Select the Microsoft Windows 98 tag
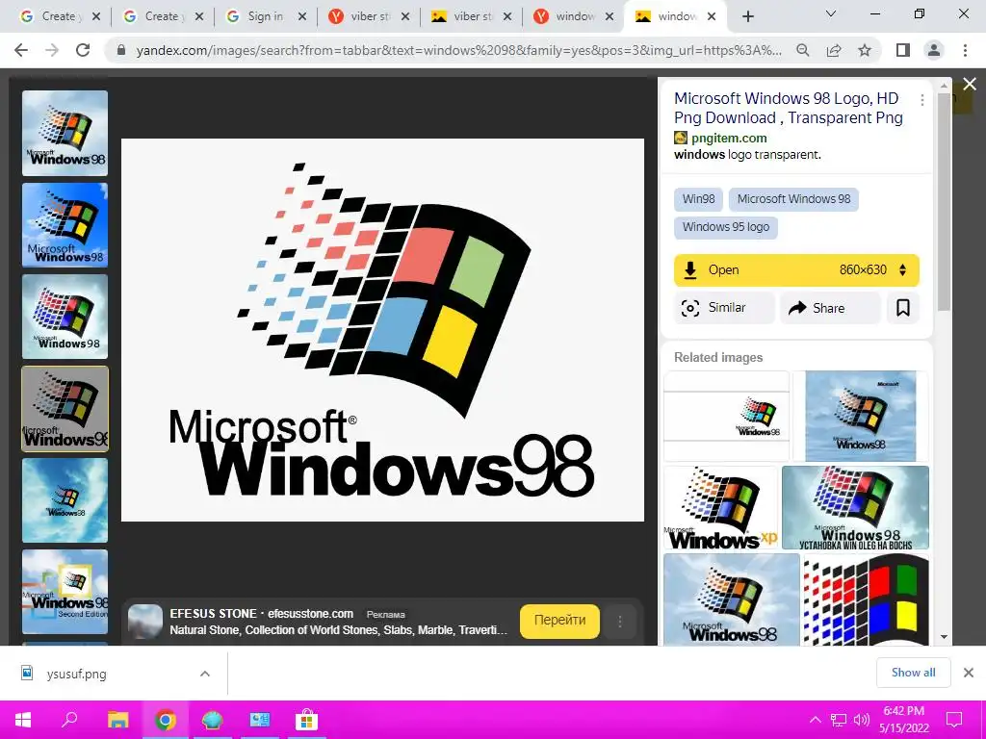 tap(793, 199)
